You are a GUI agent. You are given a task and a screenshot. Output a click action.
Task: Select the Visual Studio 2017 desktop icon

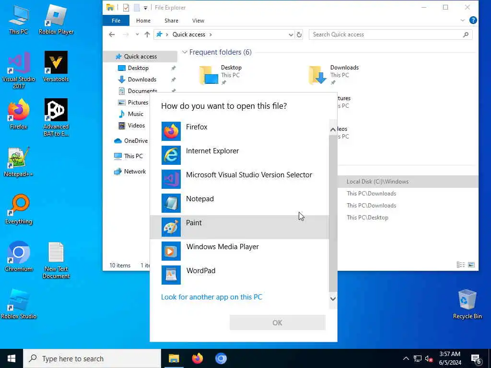pos(19,70)
